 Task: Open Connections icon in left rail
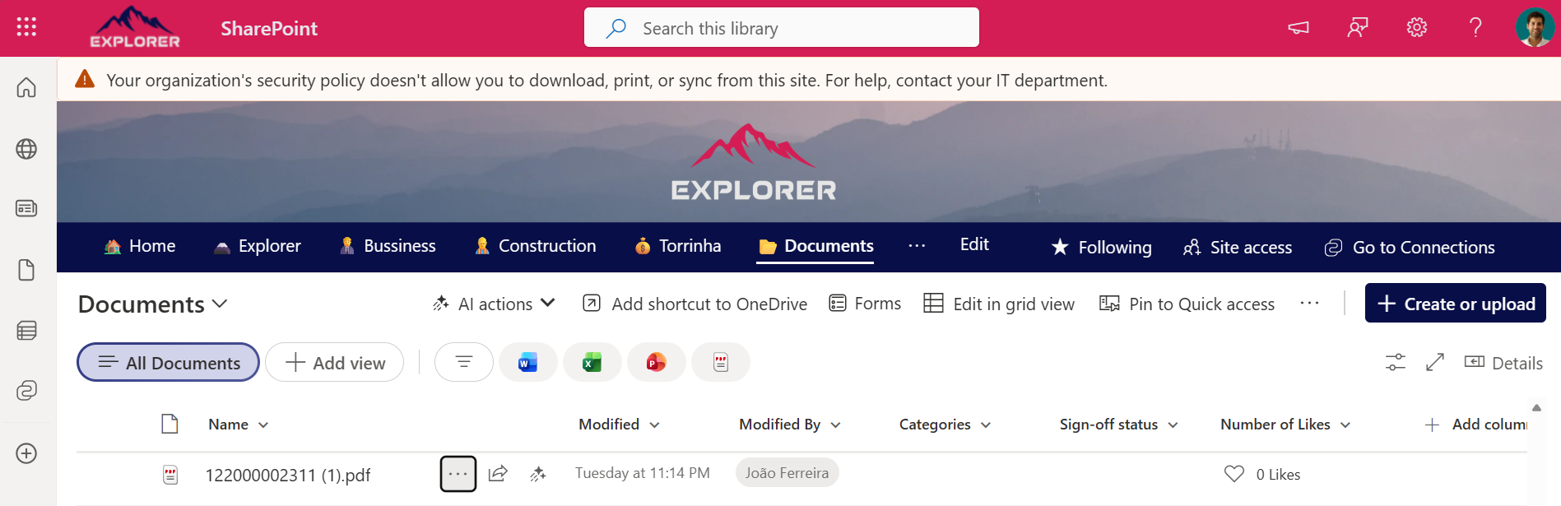[x=26, y=390]
